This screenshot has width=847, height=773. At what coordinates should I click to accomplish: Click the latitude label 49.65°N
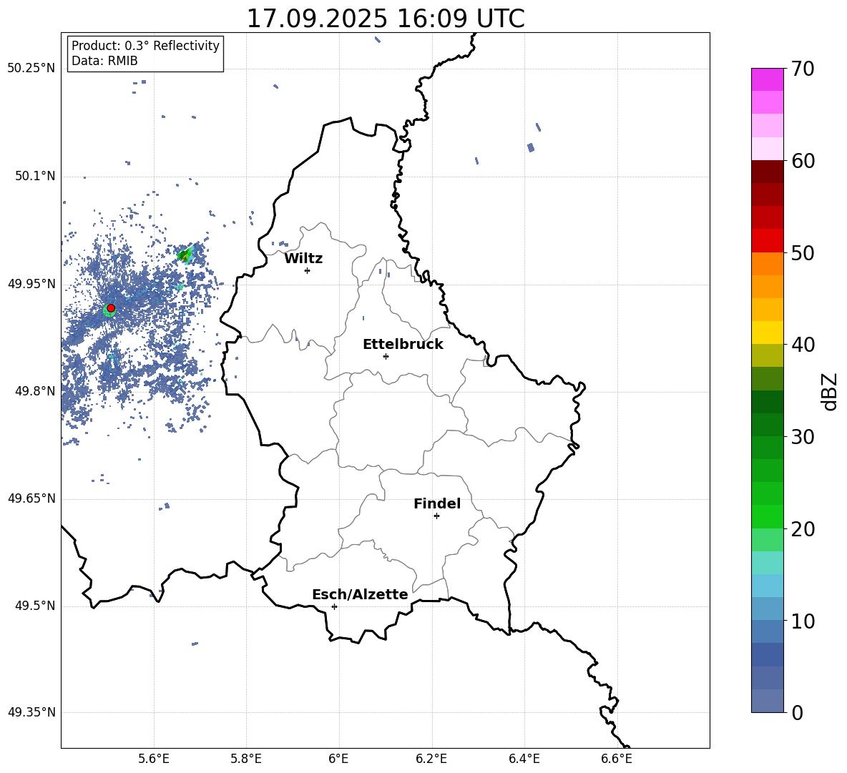pyautogui.click(x=31, y=498)
